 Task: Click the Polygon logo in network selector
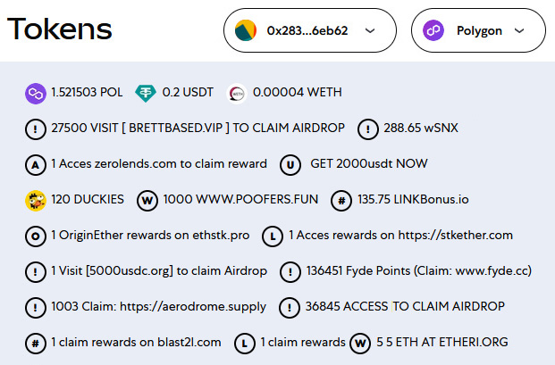tap(433, 30)
